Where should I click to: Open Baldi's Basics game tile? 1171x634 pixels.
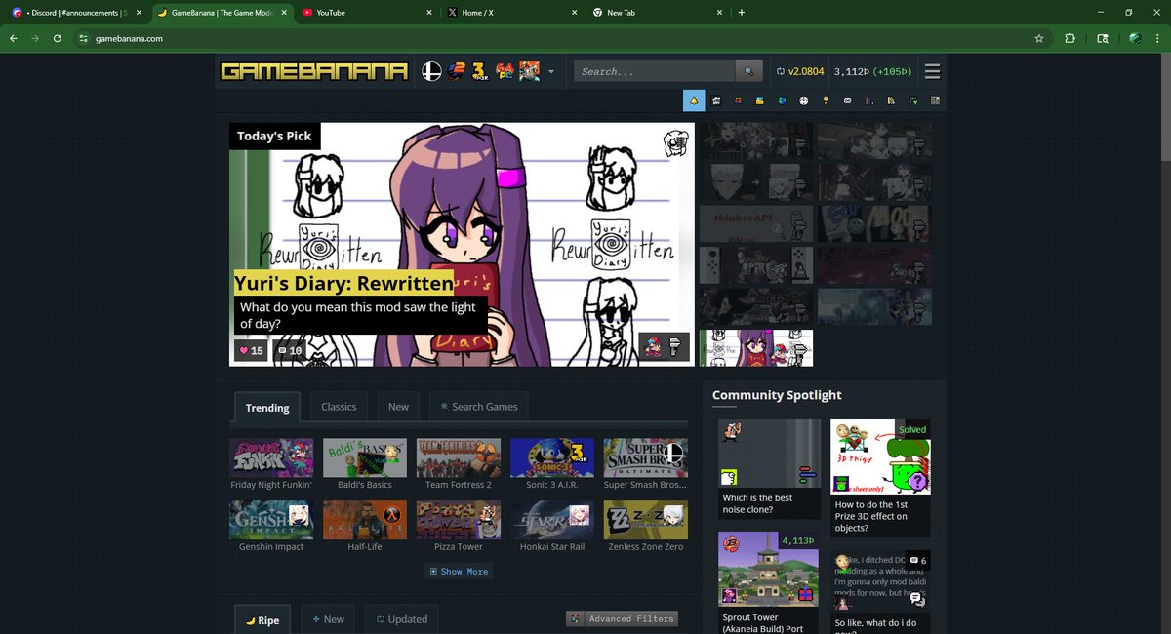pyautogui.click(x=365, y=464)
